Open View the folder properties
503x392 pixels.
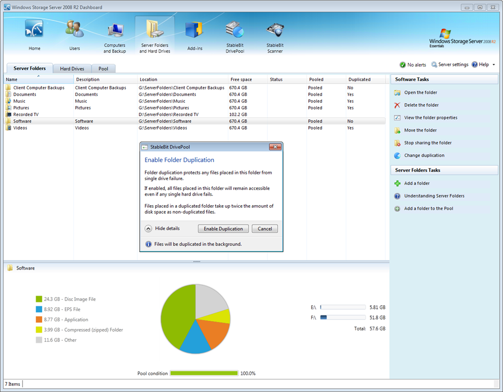[431, 117]
